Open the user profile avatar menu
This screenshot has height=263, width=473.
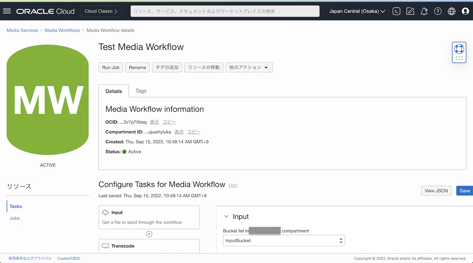466,11
